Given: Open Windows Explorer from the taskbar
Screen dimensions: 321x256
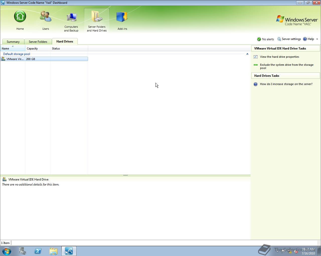Looking at the screenshot, I should pos(53,251).
